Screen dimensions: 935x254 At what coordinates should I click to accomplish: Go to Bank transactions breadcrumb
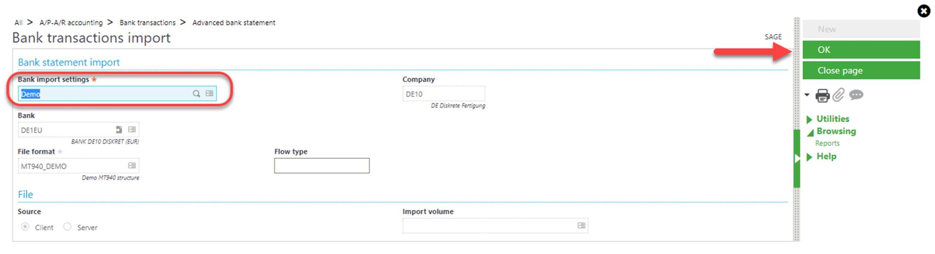point(147,23)
